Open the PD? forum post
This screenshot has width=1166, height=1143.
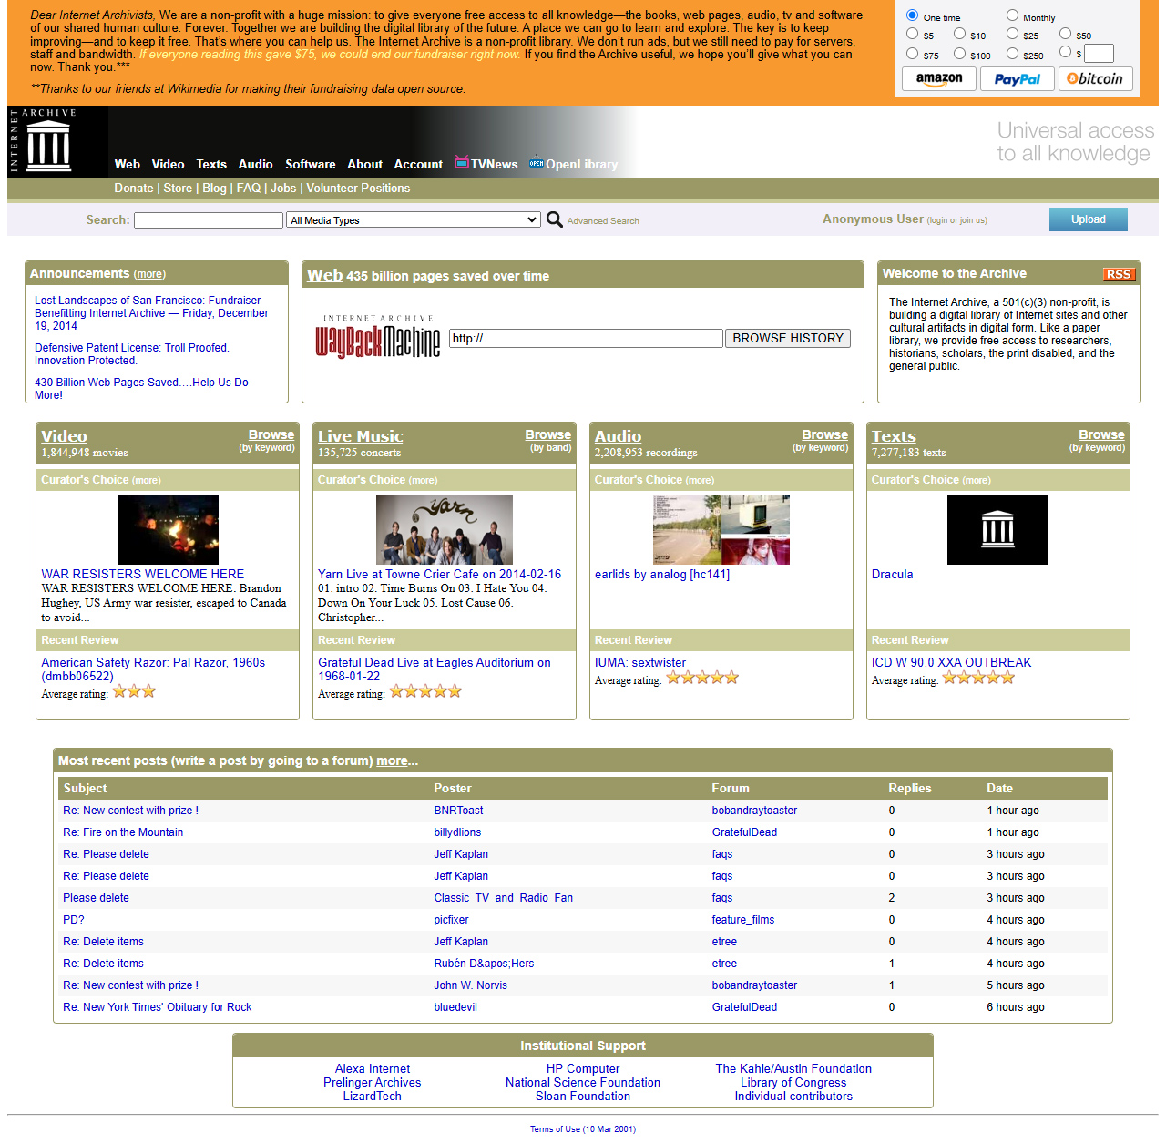coord(74,920)
